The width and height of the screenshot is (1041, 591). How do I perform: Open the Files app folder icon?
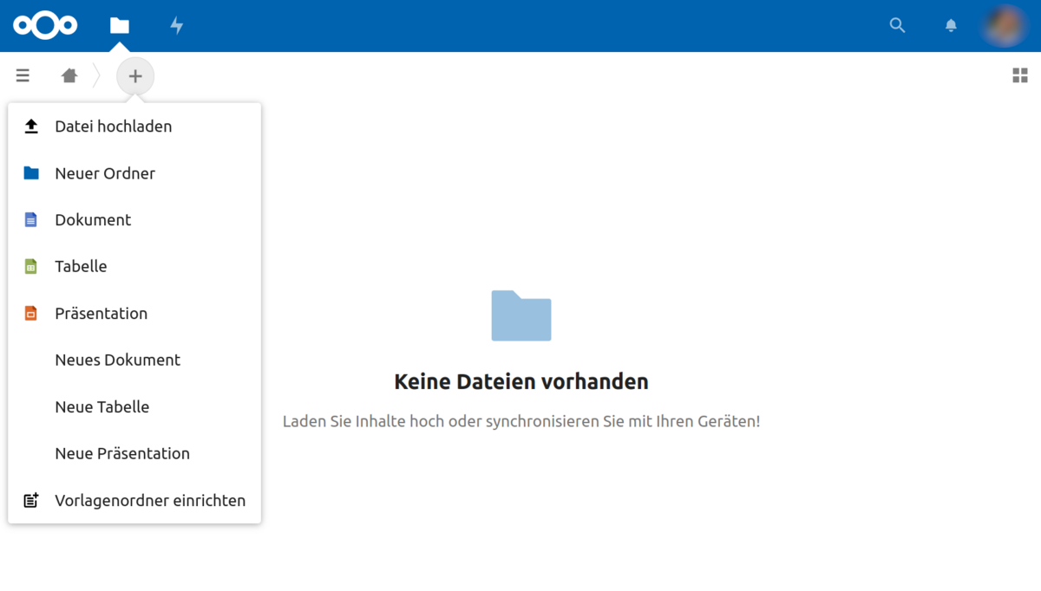tap(120, 26)
